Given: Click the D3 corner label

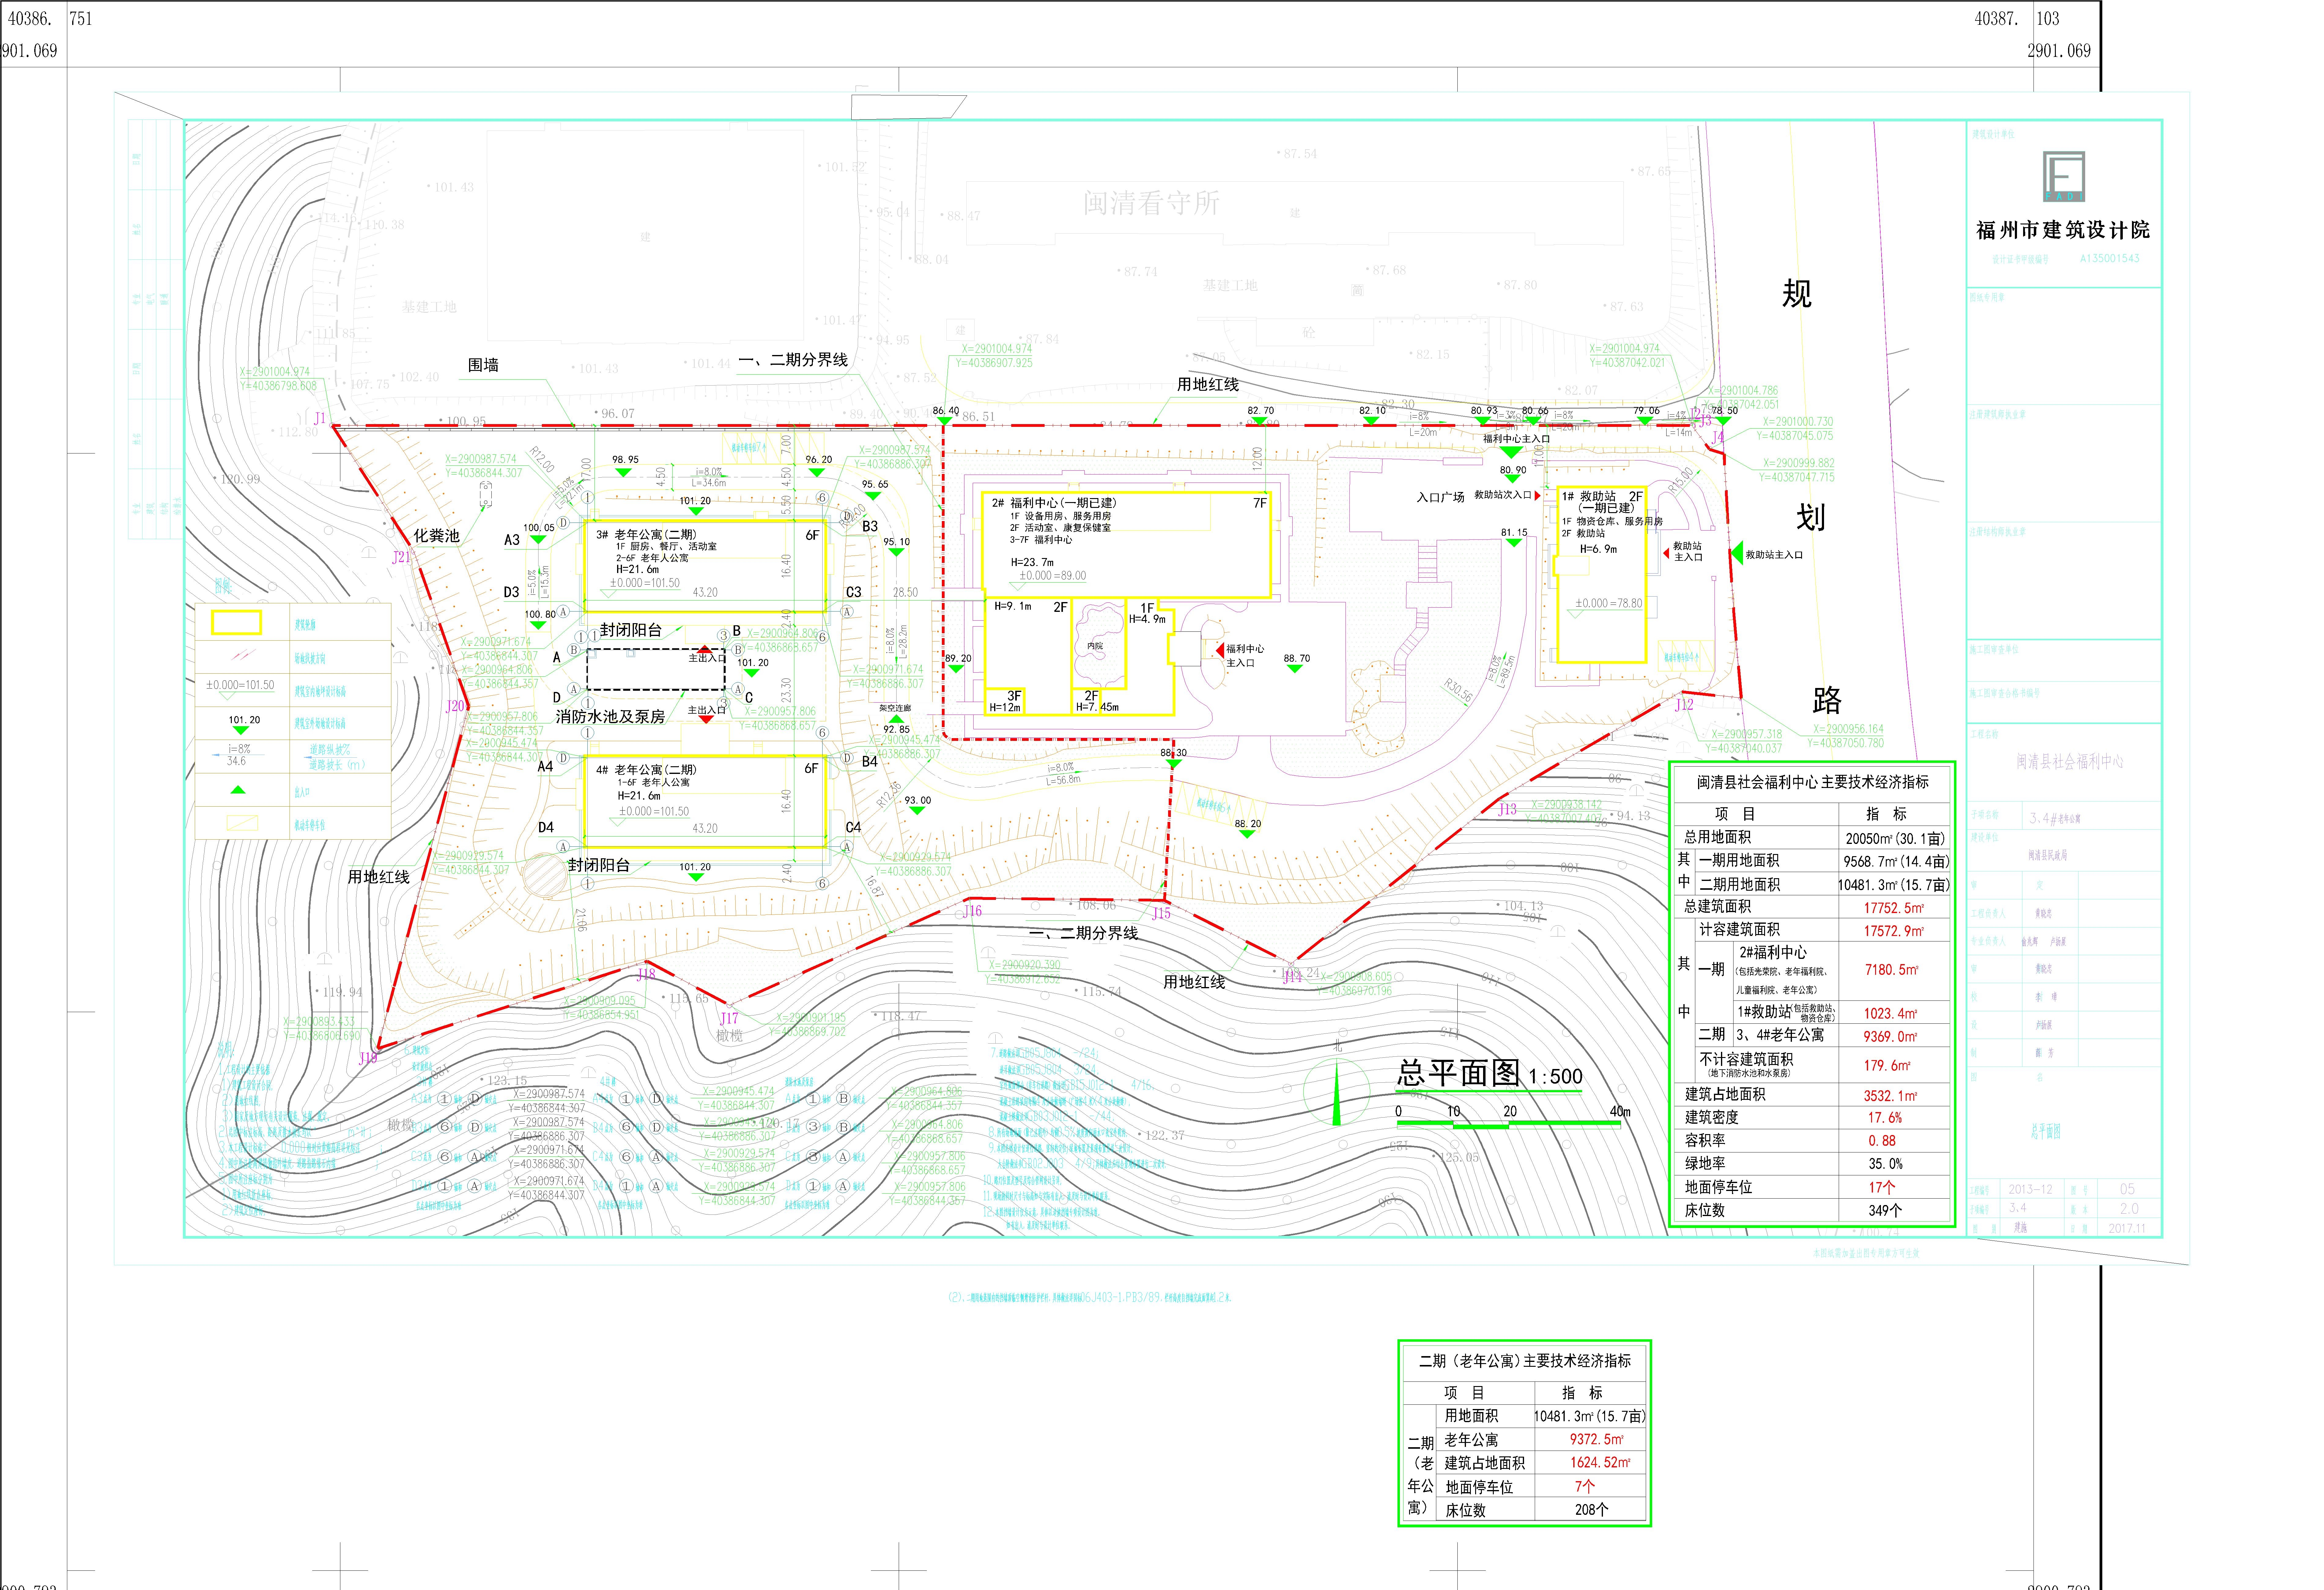Looking at the screenshot, I should pos(511,592).
